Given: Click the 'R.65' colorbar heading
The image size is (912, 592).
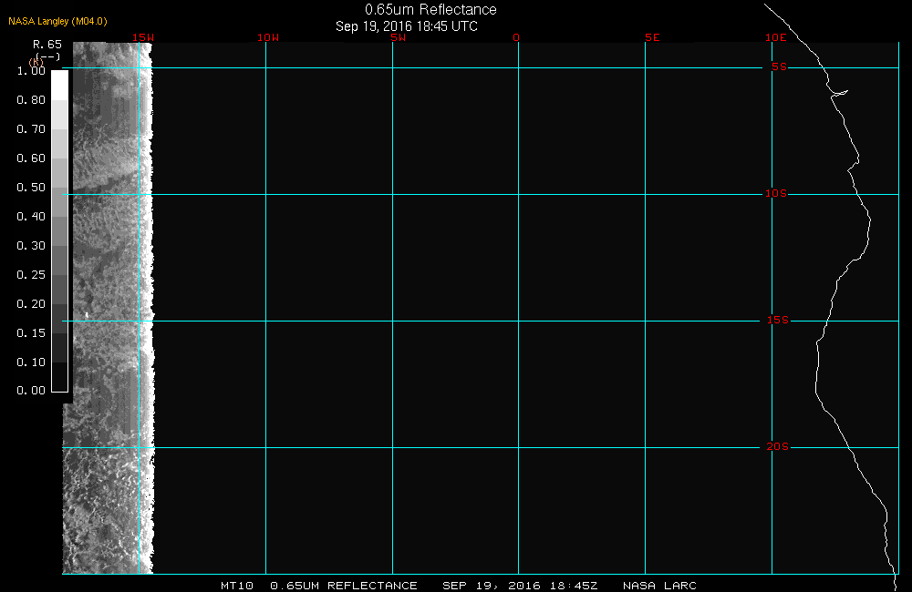Looking at the screenshot, I should point(47,44).
